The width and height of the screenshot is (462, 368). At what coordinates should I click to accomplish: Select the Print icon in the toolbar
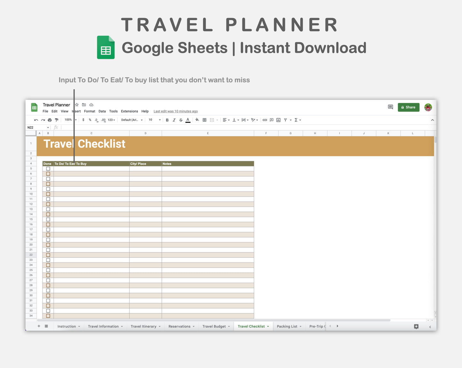[50, 120]
